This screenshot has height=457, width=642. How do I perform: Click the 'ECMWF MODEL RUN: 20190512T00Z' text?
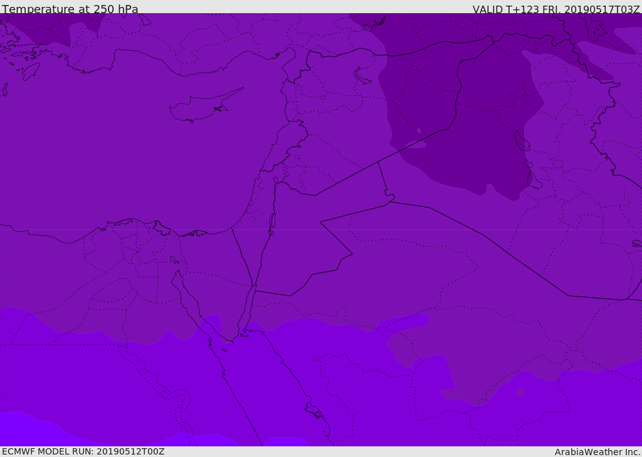(83, 451)
